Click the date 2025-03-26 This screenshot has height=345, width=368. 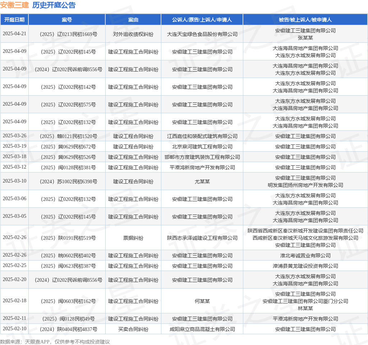[x=14, y=135]
